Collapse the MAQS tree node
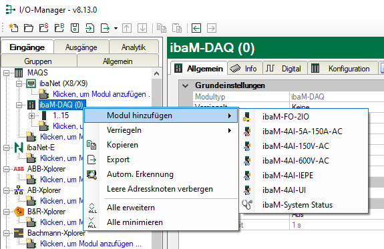Image resolution: width=384 pixels, height=249 pixels. (7, 73)
